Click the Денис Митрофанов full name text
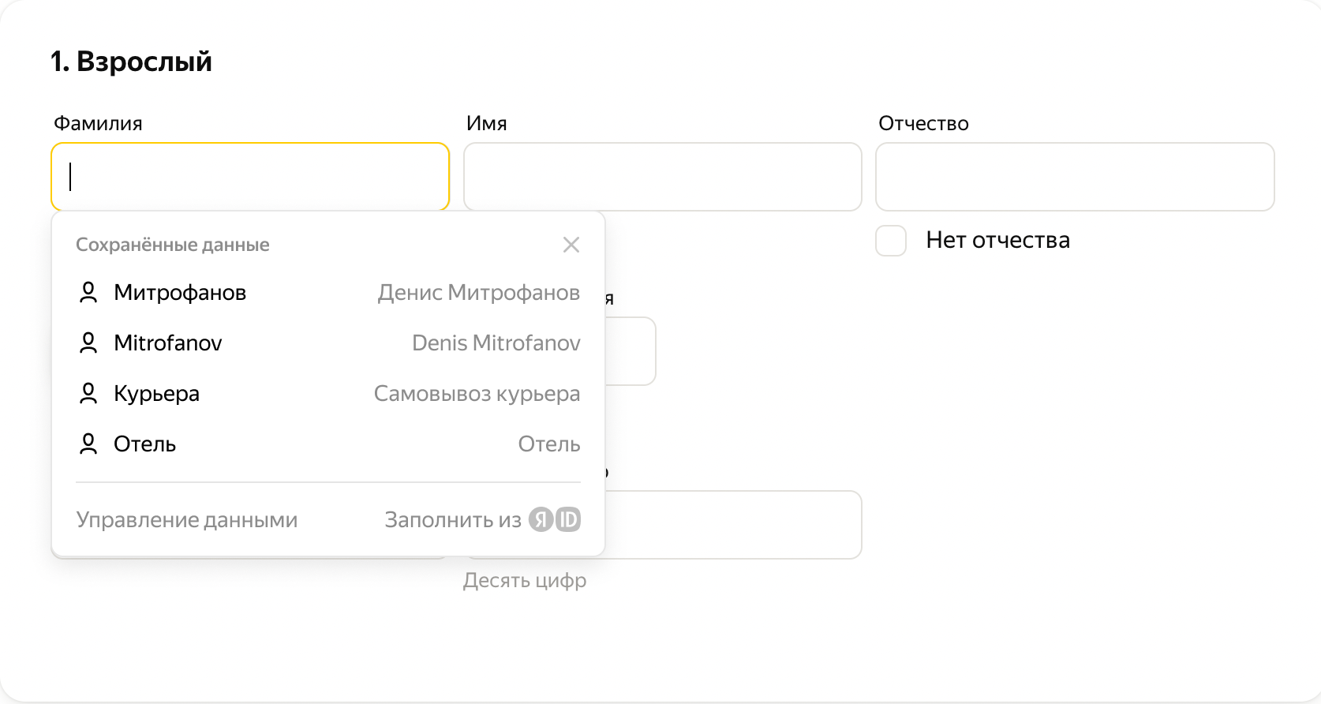The width and height of the screenshot is (1321, 704). pyautogui.click(x=478, y=293)
